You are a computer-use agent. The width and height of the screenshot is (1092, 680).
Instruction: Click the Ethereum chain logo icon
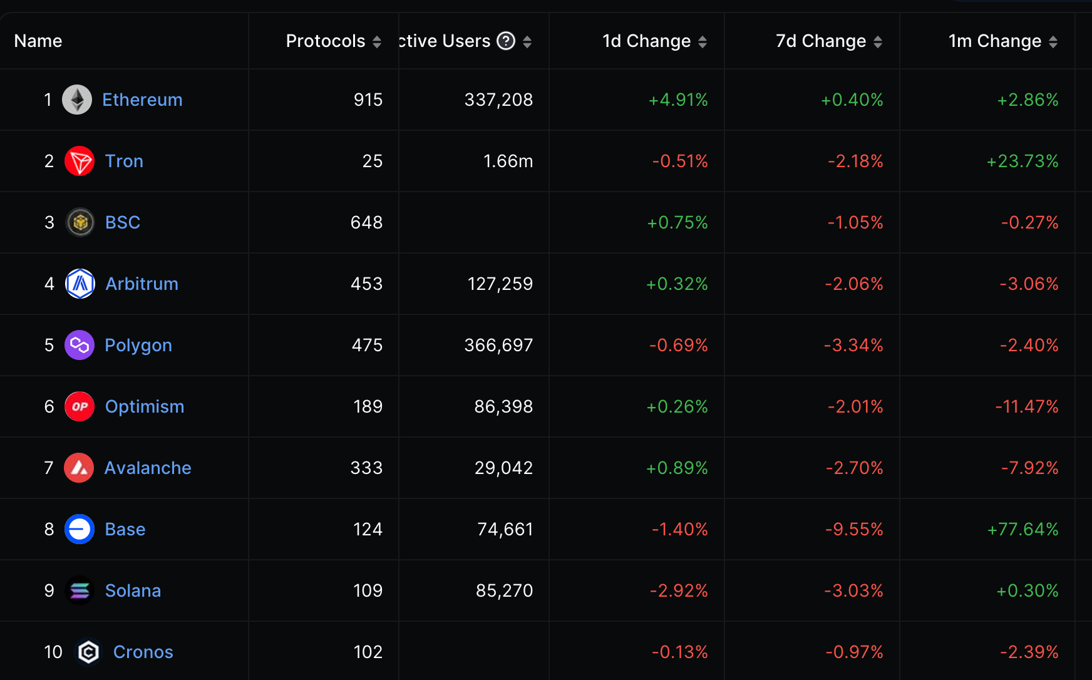tap(77, 100)
